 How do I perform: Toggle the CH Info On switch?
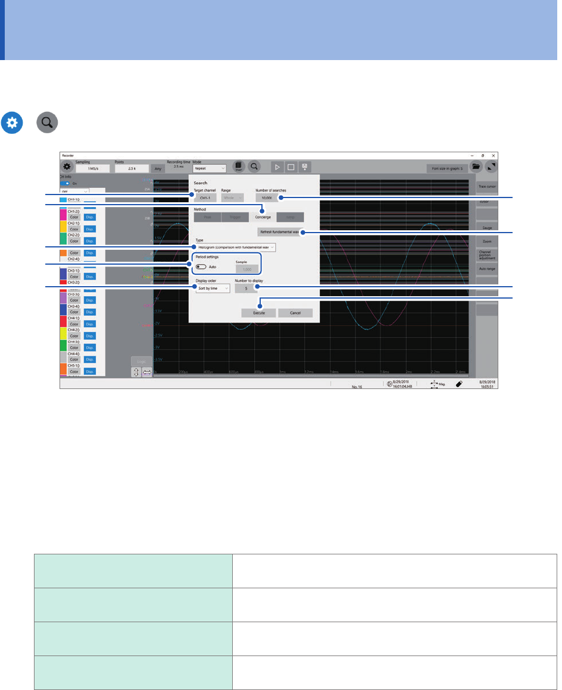65,183
